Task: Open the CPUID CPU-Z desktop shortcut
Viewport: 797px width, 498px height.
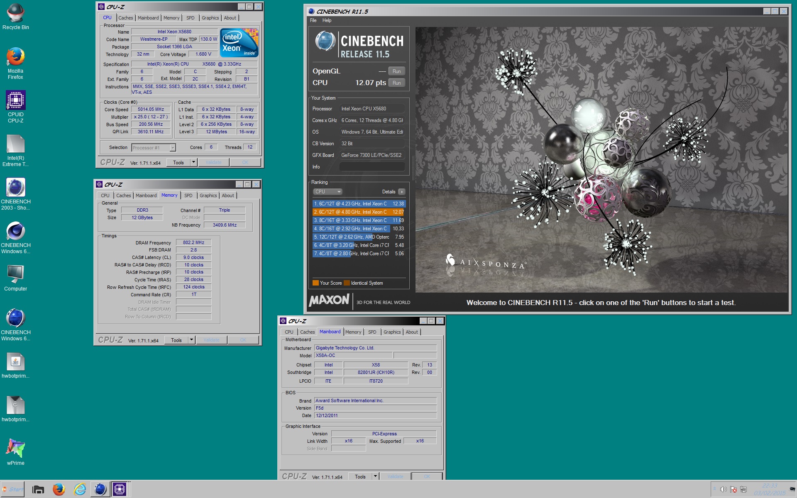Action: (16, 106)
